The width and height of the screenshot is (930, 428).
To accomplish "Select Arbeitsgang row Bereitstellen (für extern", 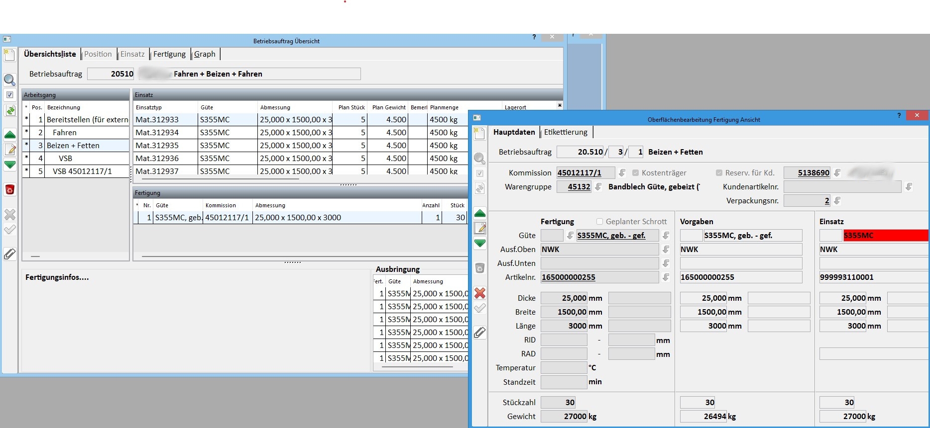I will point(76,120).
